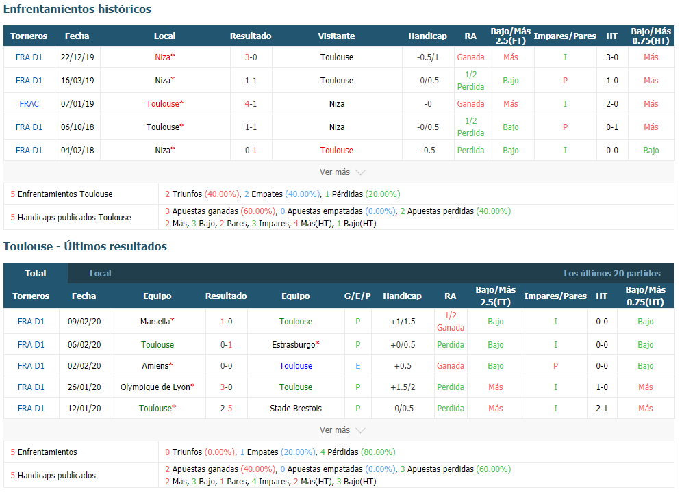Select Marsella team name

(155, 321)
